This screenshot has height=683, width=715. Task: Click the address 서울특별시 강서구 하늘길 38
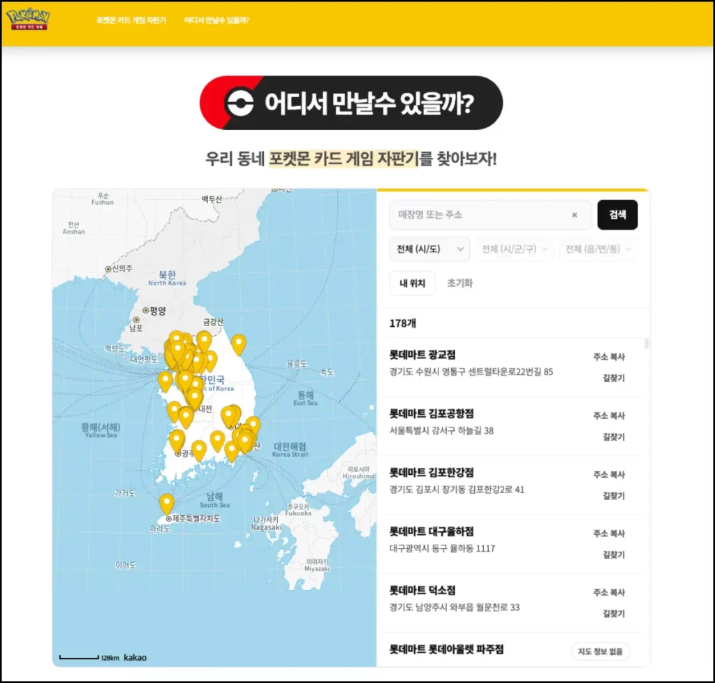point(441,430)
